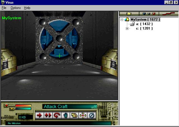This screenshot has width=179, height=127.
Task: Open the red line graph view
Action: point(169,14)
